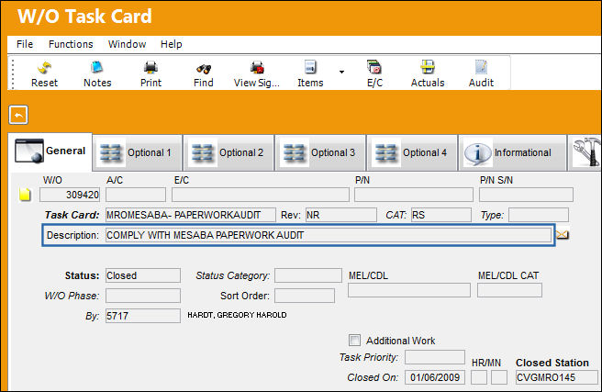Click the A/C input field
This screenshot has height=392, width=602.
pyautogui.click(x=136, y=195)
